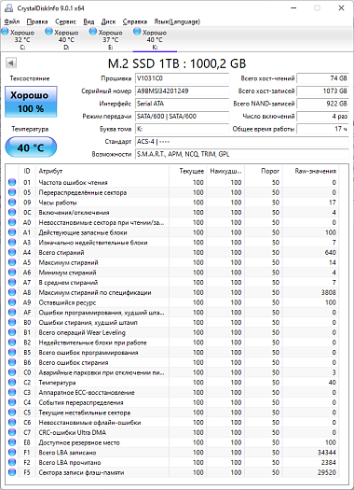The width and height of the screenshot is (354, 490).
Task: Select the Максимум стираний по спецификации text
Action: click(x=95, y=292)
